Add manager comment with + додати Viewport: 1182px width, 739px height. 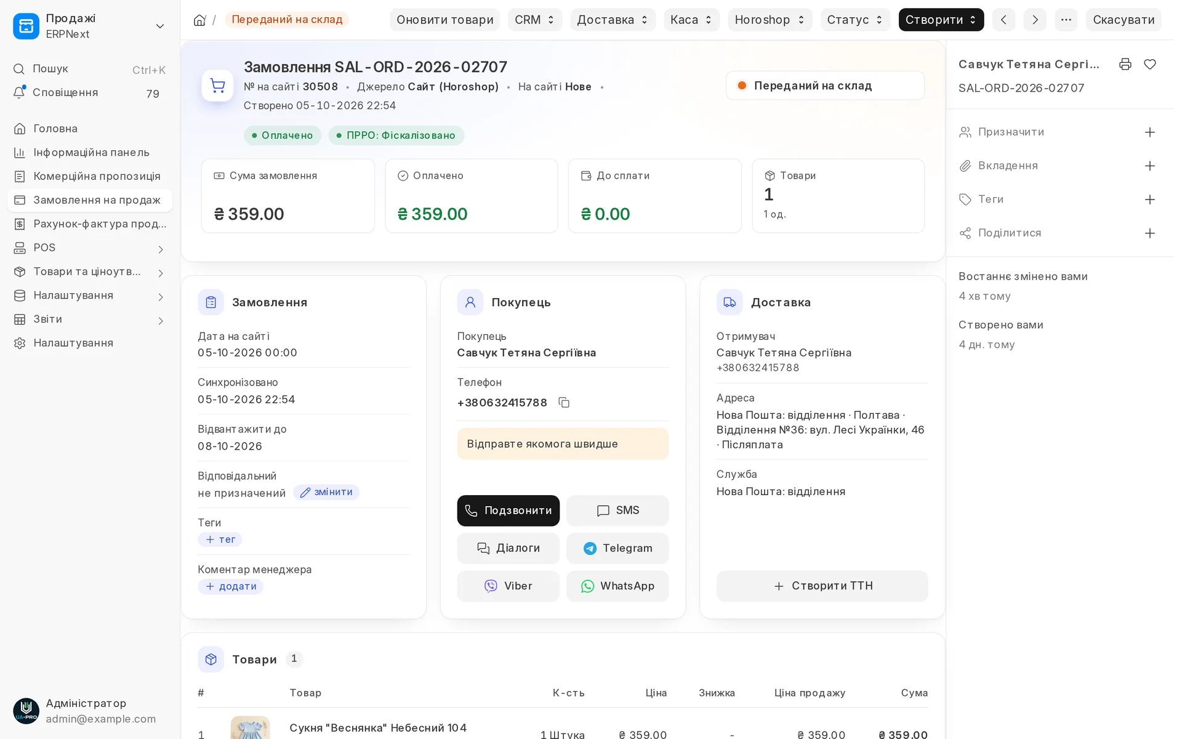pyautogui.click(x=230, y=586)
